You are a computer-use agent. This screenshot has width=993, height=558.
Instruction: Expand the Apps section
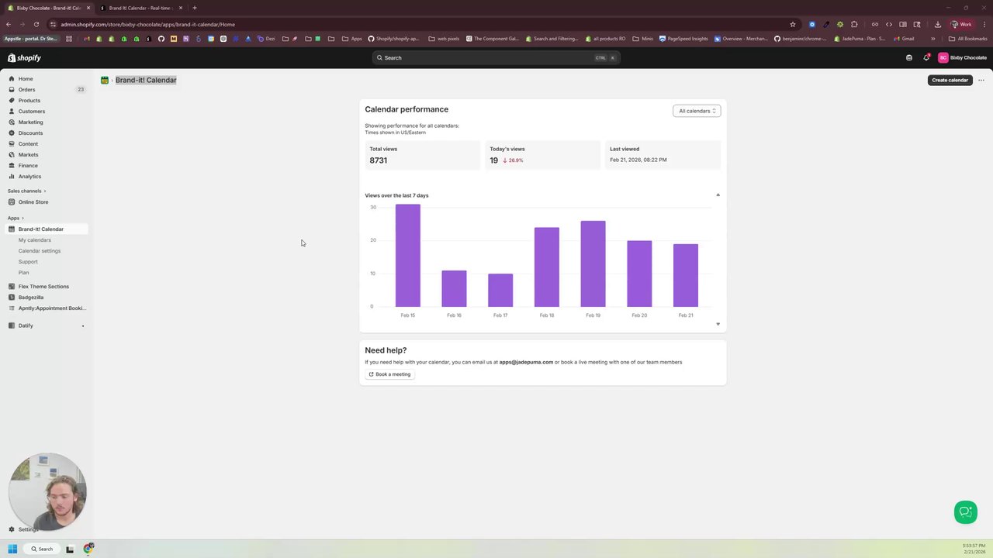16,218
